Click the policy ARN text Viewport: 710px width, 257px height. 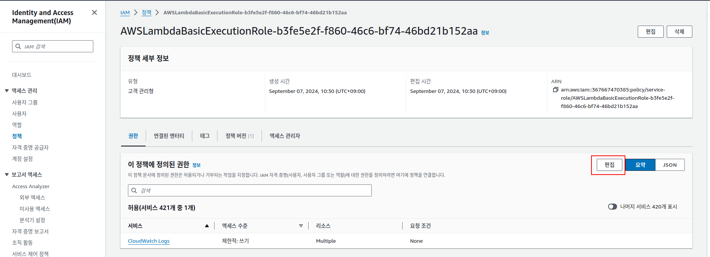coord(617,98)
